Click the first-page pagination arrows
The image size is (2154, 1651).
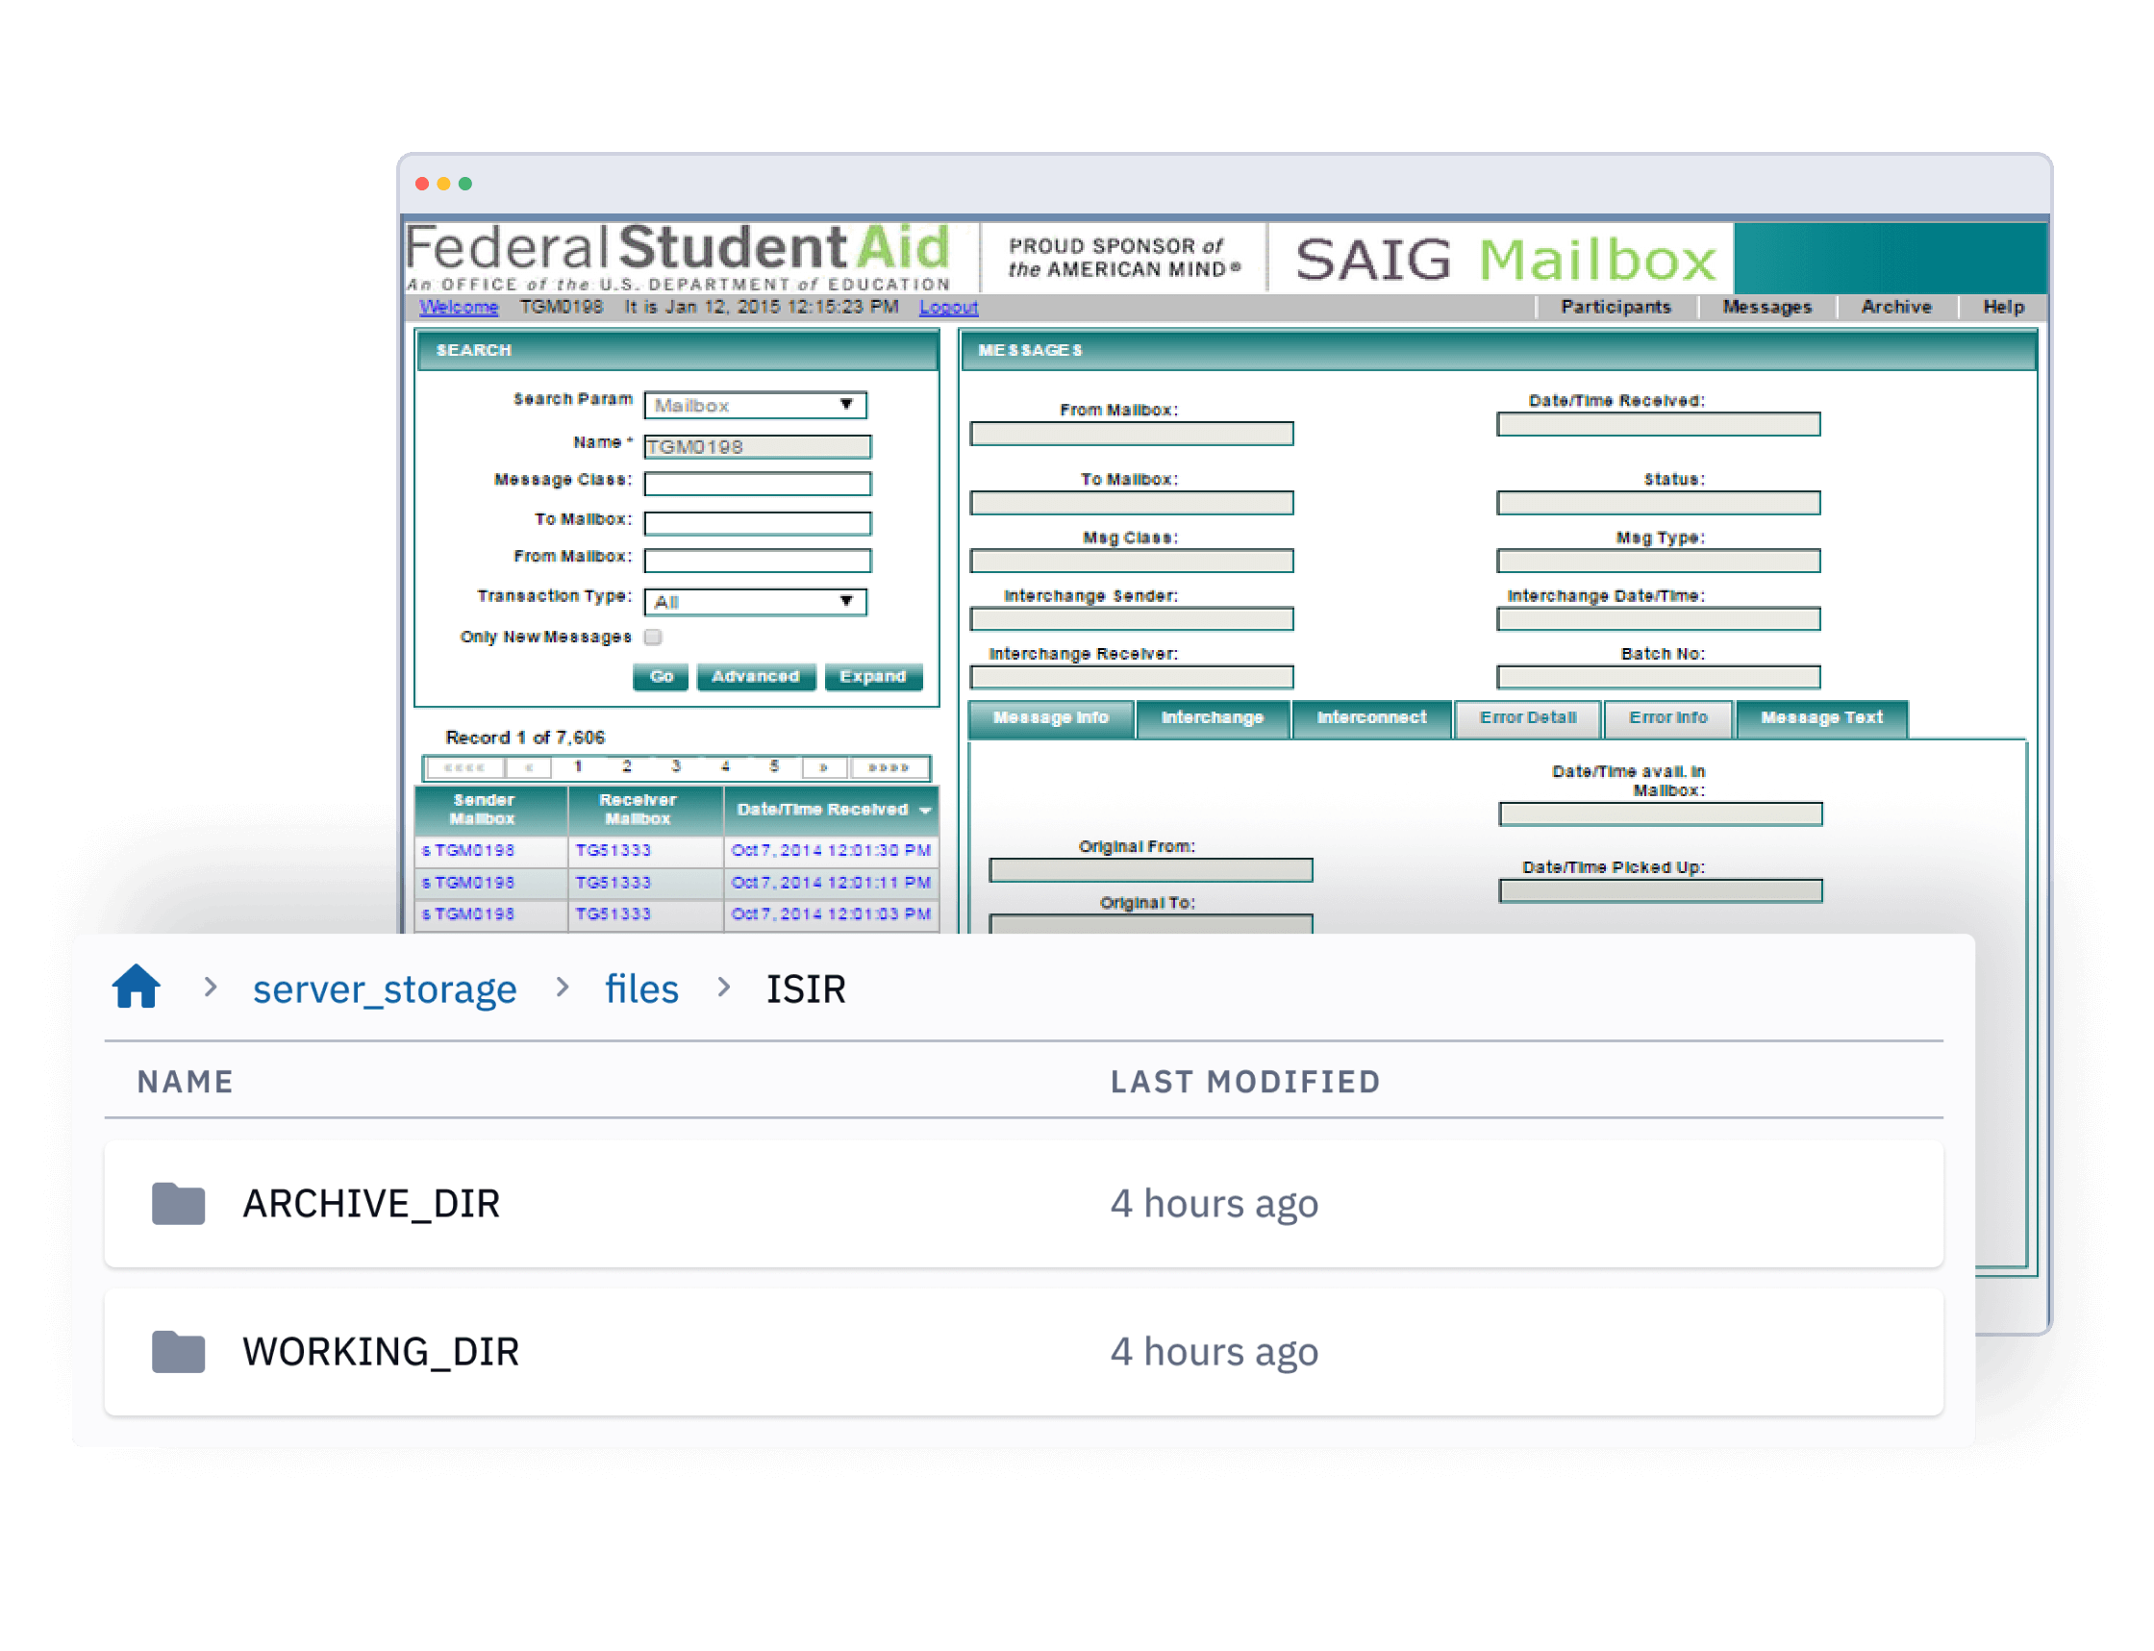tap(463, 767)
